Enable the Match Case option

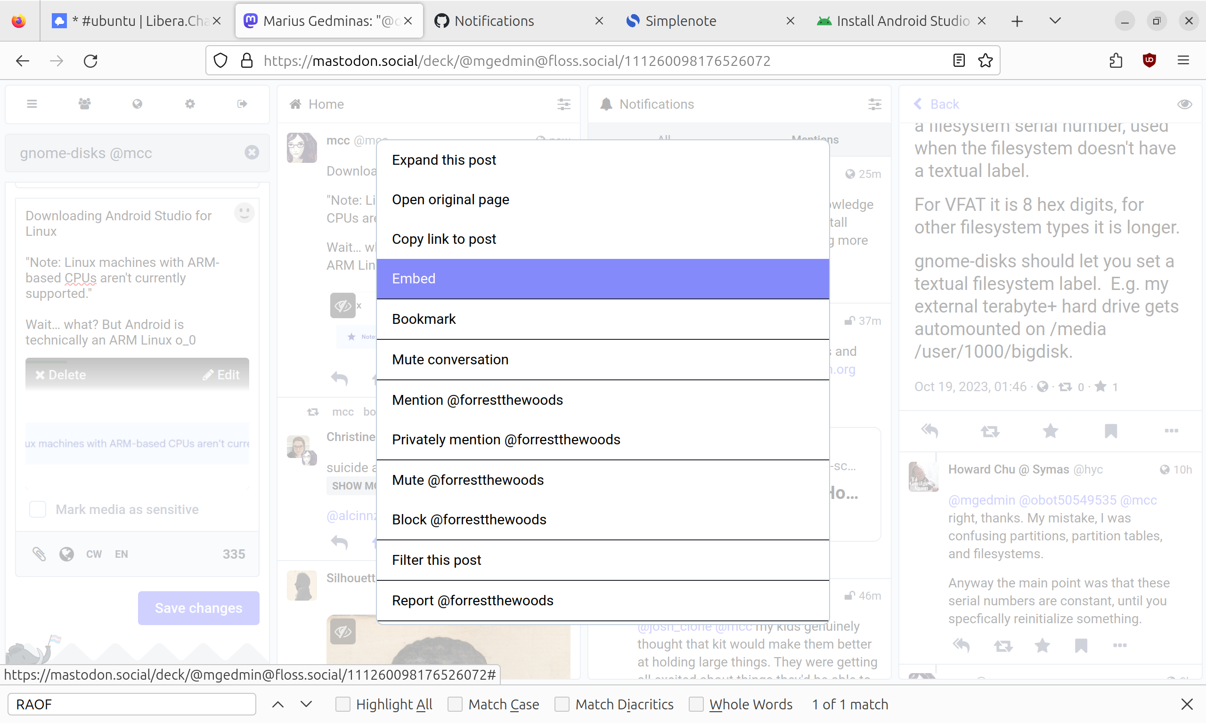click(x=455, y=704)
